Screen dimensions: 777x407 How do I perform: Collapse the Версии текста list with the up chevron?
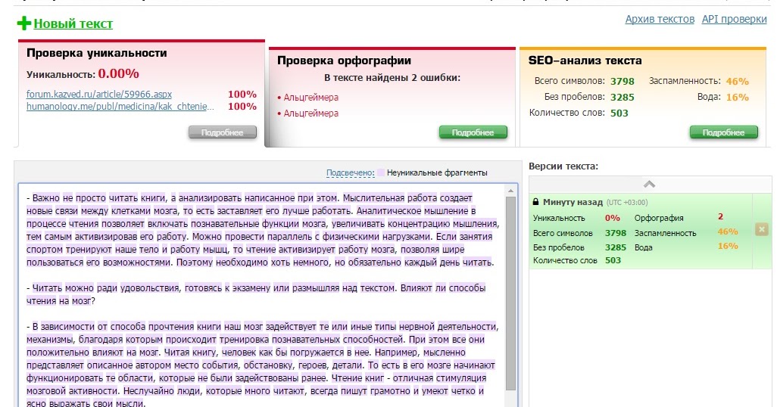pyautogui.click(x=649, y=184)
